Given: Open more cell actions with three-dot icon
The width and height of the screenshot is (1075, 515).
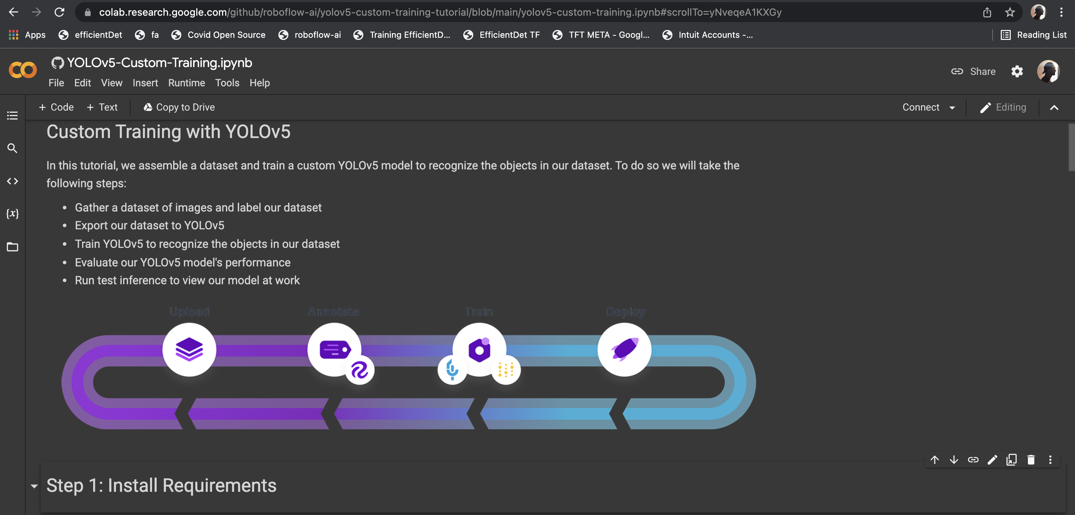Looking at the screenshot, I should 1051,460.
